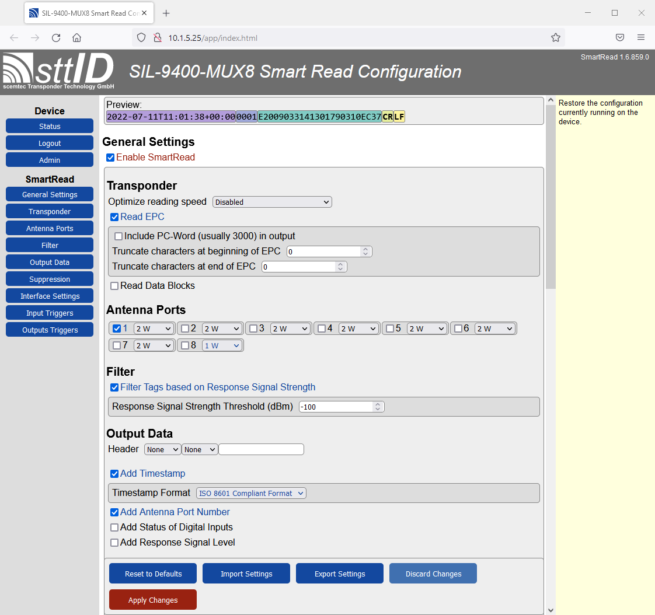Open the Status page in the sidebar
This screenshot has width=655, height=615.
[x=50, y=126]
